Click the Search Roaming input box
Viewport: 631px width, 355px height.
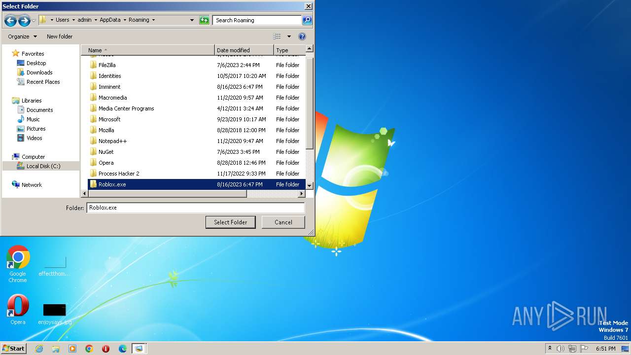pyautogui.click(x=257, y=20)
